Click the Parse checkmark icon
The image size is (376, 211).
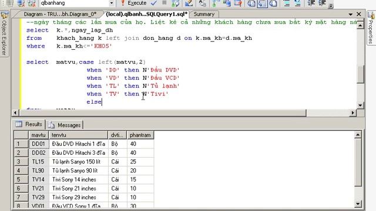tap(154, 3)
